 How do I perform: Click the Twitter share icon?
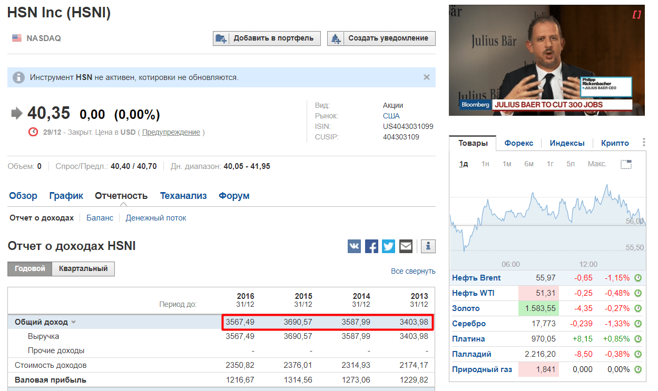point(388,246)
